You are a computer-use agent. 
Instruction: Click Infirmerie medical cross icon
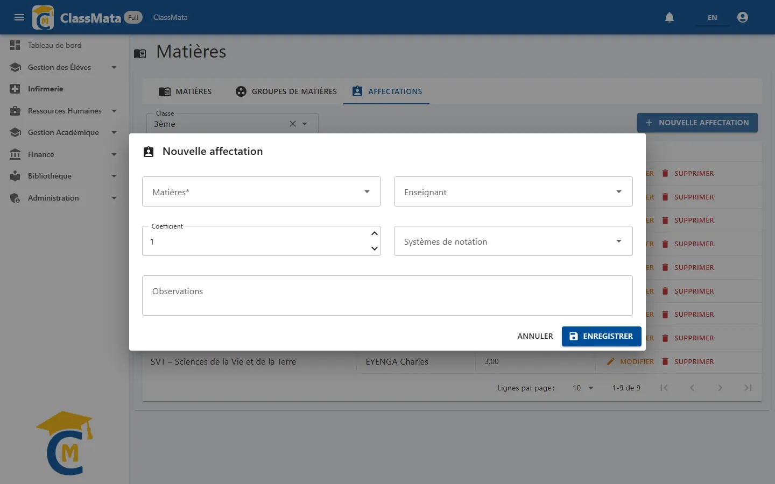(15, 89)
